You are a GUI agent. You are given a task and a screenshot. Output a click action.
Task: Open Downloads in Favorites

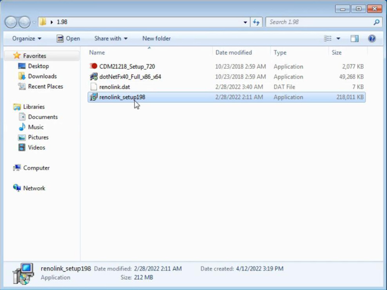tap(42, 76)
